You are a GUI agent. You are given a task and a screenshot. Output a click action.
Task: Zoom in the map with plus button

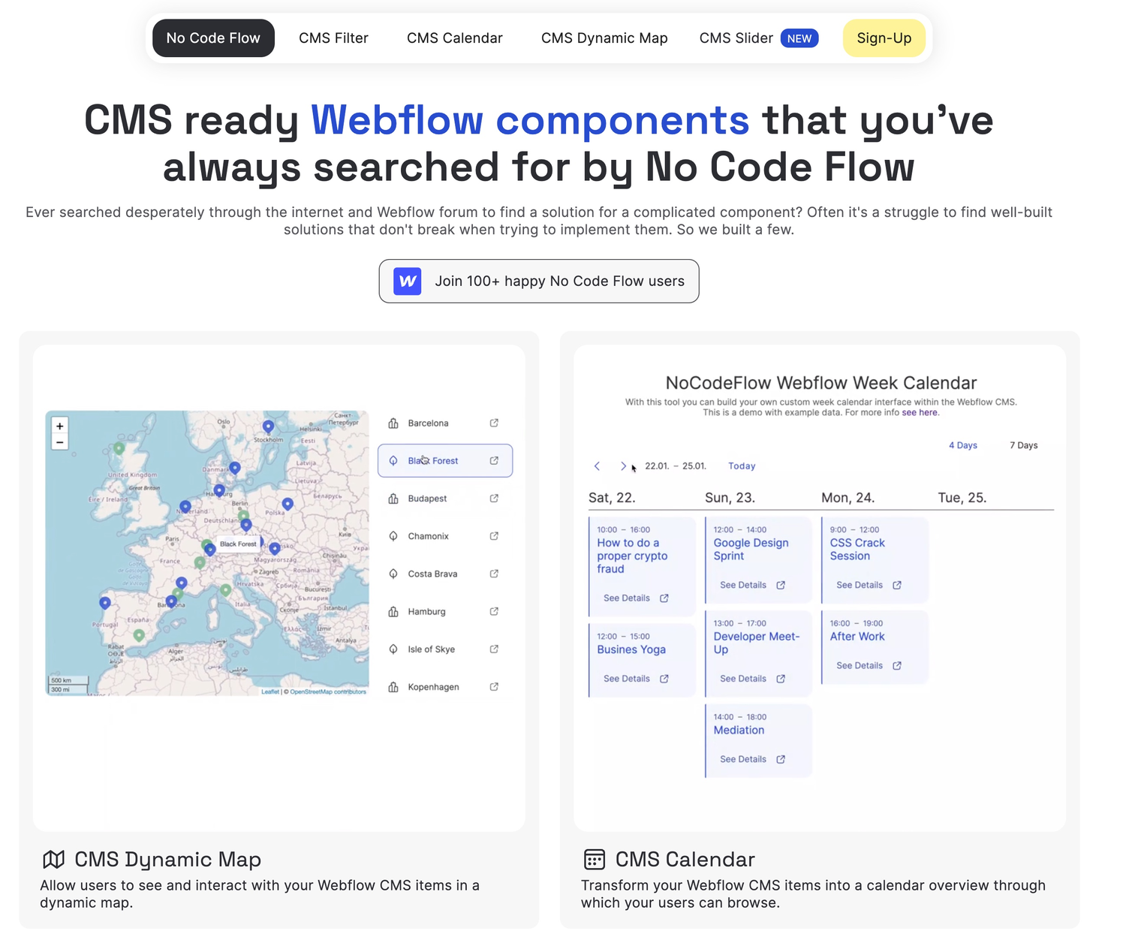click(x=60, y=426)
